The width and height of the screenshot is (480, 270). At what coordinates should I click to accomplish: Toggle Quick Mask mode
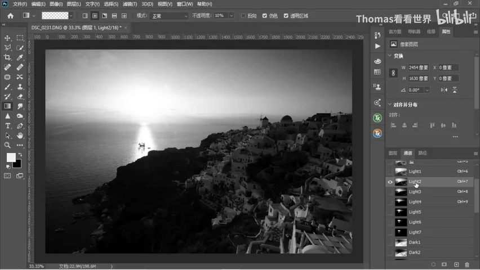[7, 176]
